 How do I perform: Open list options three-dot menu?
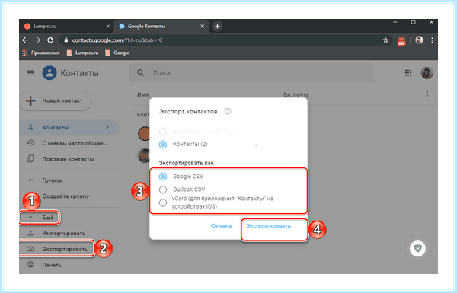[x=427, y=94]
